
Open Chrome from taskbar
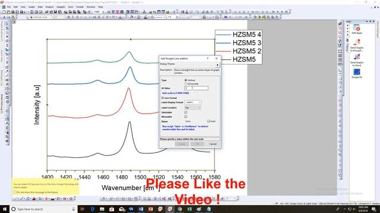coord(179,209)
